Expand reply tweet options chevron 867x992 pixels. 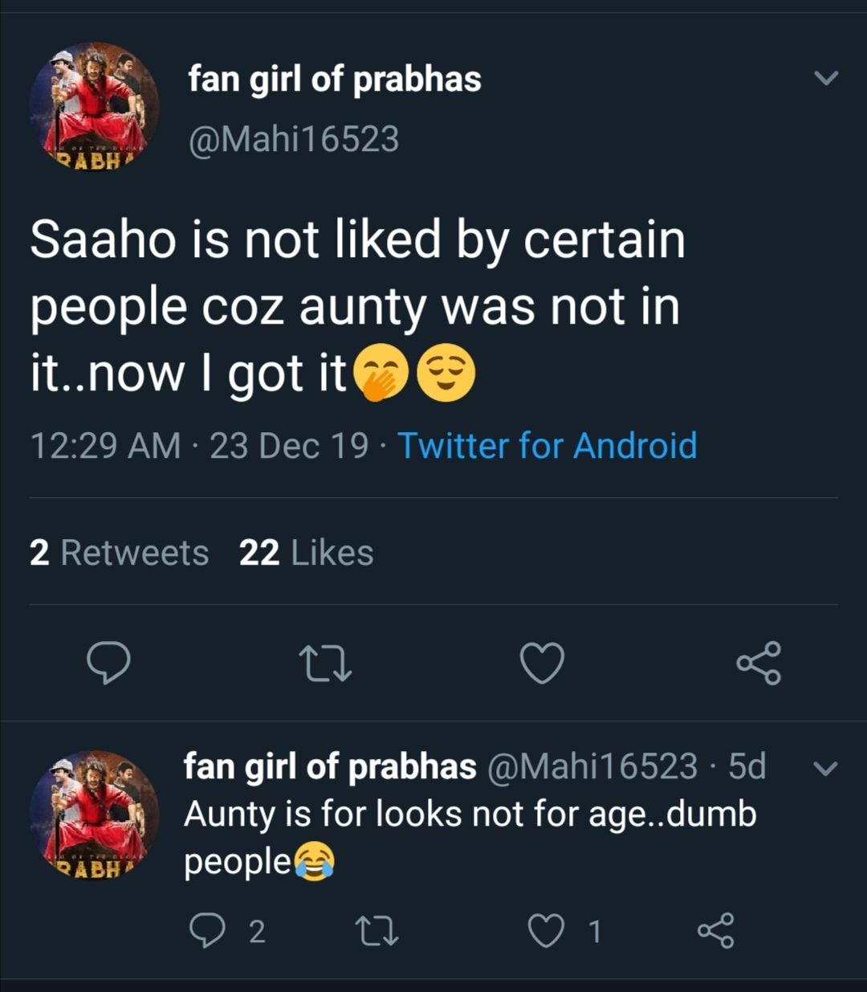825,768
